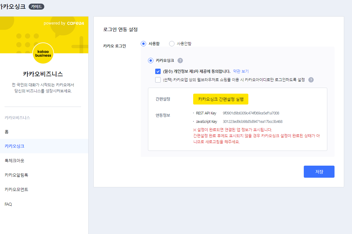Viewport: 352px width, 234px height.
Task: Open 카카오싱크 in the sidebar
Action: tap(44, 146)
